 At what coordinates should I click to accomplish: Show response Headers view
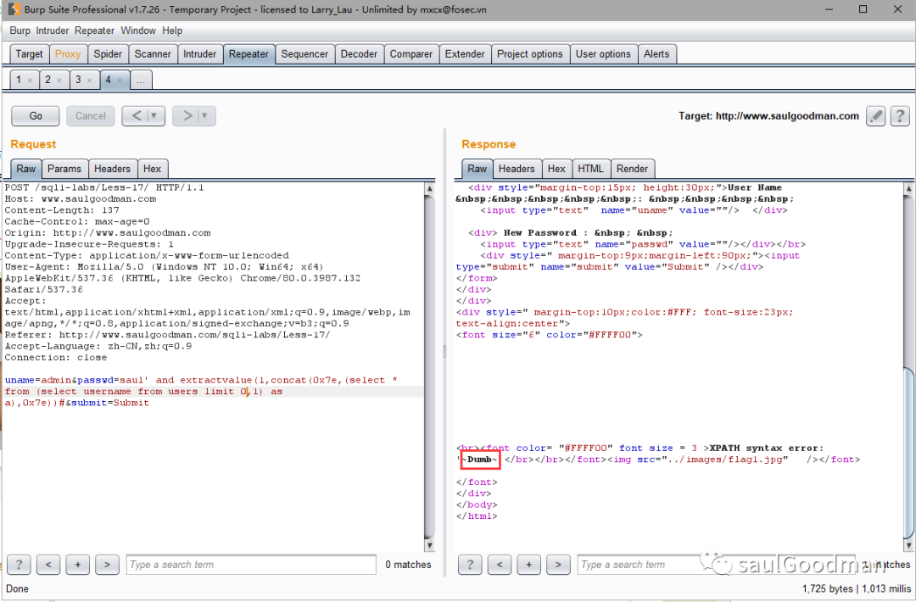point(517,169)
